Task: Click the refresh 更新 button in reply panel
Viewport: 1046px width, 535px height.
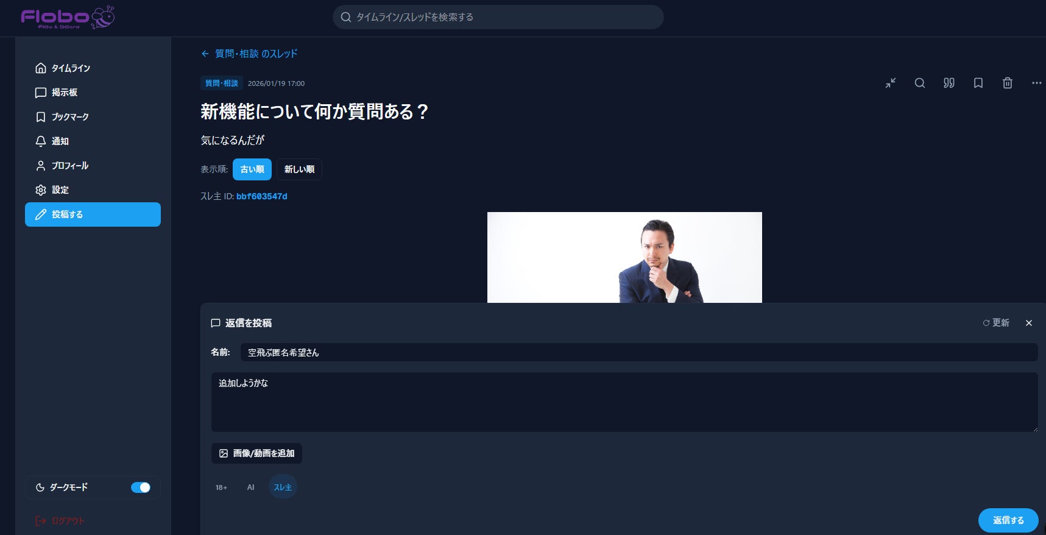Action: click(996, 323)
